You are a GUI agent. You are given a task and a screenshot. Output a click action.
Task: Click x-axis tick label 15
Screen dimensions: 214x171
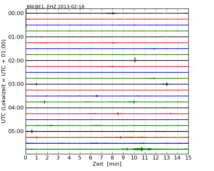[188, 158]
